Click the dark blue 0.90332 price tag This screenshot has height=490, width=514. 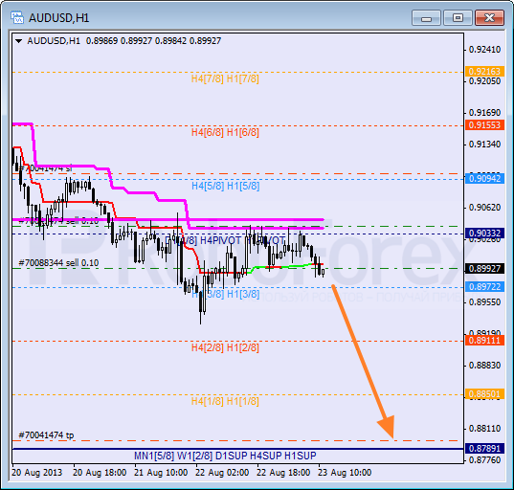(x=484, y=233)
